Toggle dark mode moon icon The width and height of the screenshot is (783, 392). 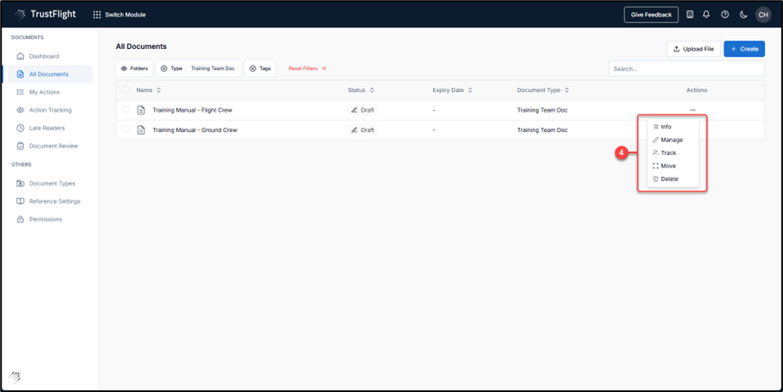(x=743, y=14)
